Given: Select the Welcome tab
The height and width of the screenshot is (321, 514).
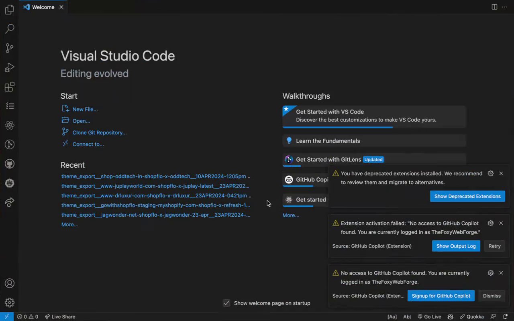Looking at the screenshot, I should tap(43, 7).
